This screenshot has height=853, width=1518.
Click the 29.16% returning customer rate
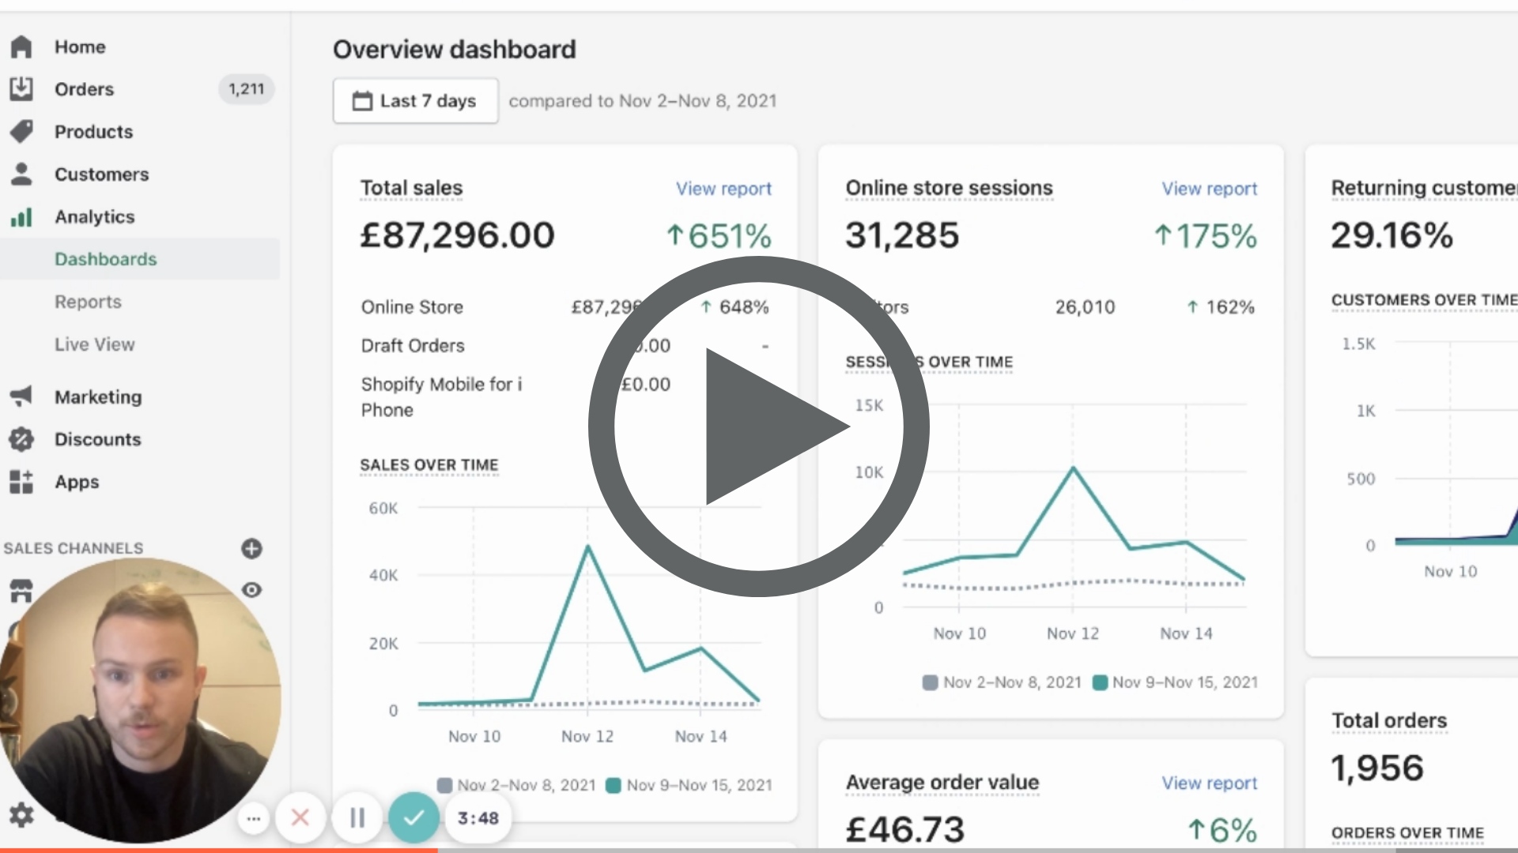(1391, 235)
